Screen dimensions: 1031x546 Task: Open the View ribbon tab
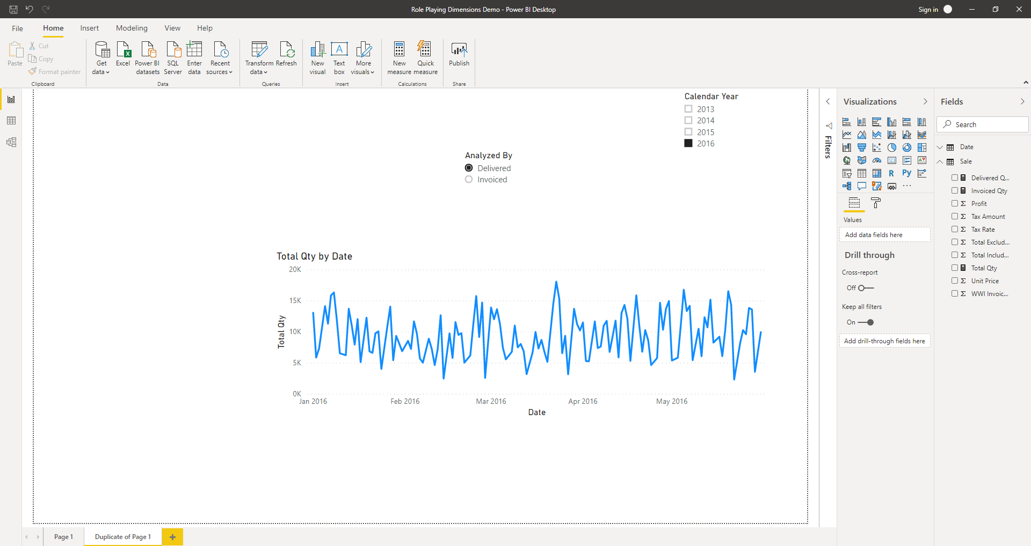coord(172,28)
